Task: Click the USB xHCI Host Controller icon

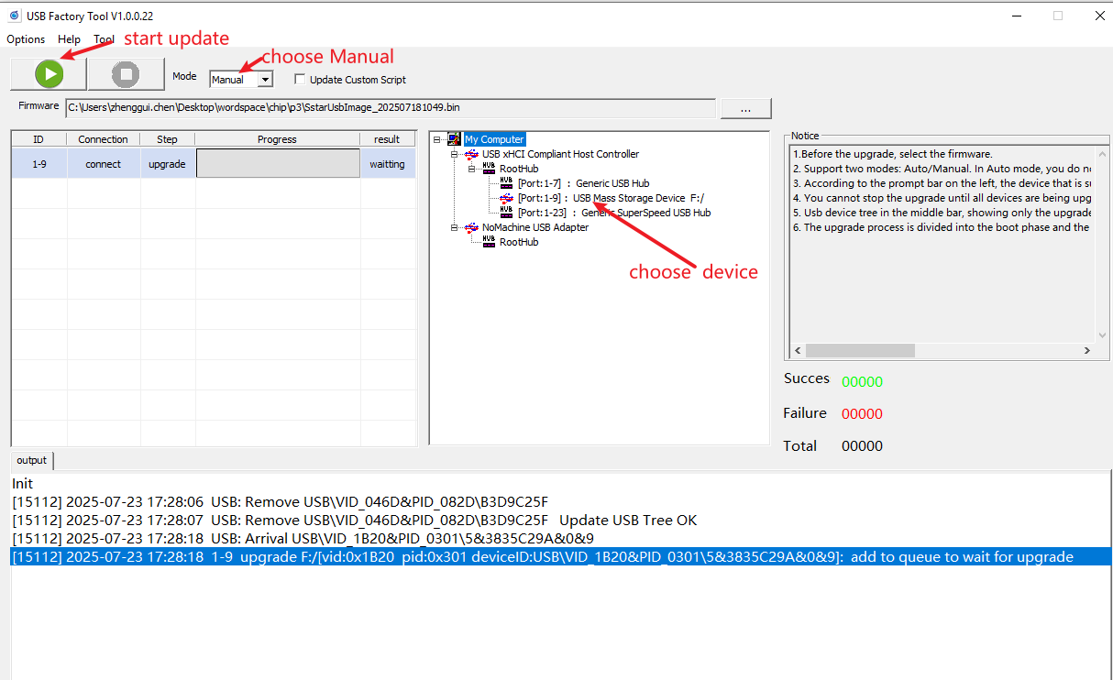Action: pyautogui.click(x=471, y=154)
